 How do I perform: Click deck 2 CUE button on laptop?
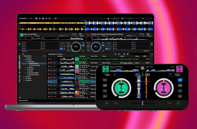coord(88,46)
